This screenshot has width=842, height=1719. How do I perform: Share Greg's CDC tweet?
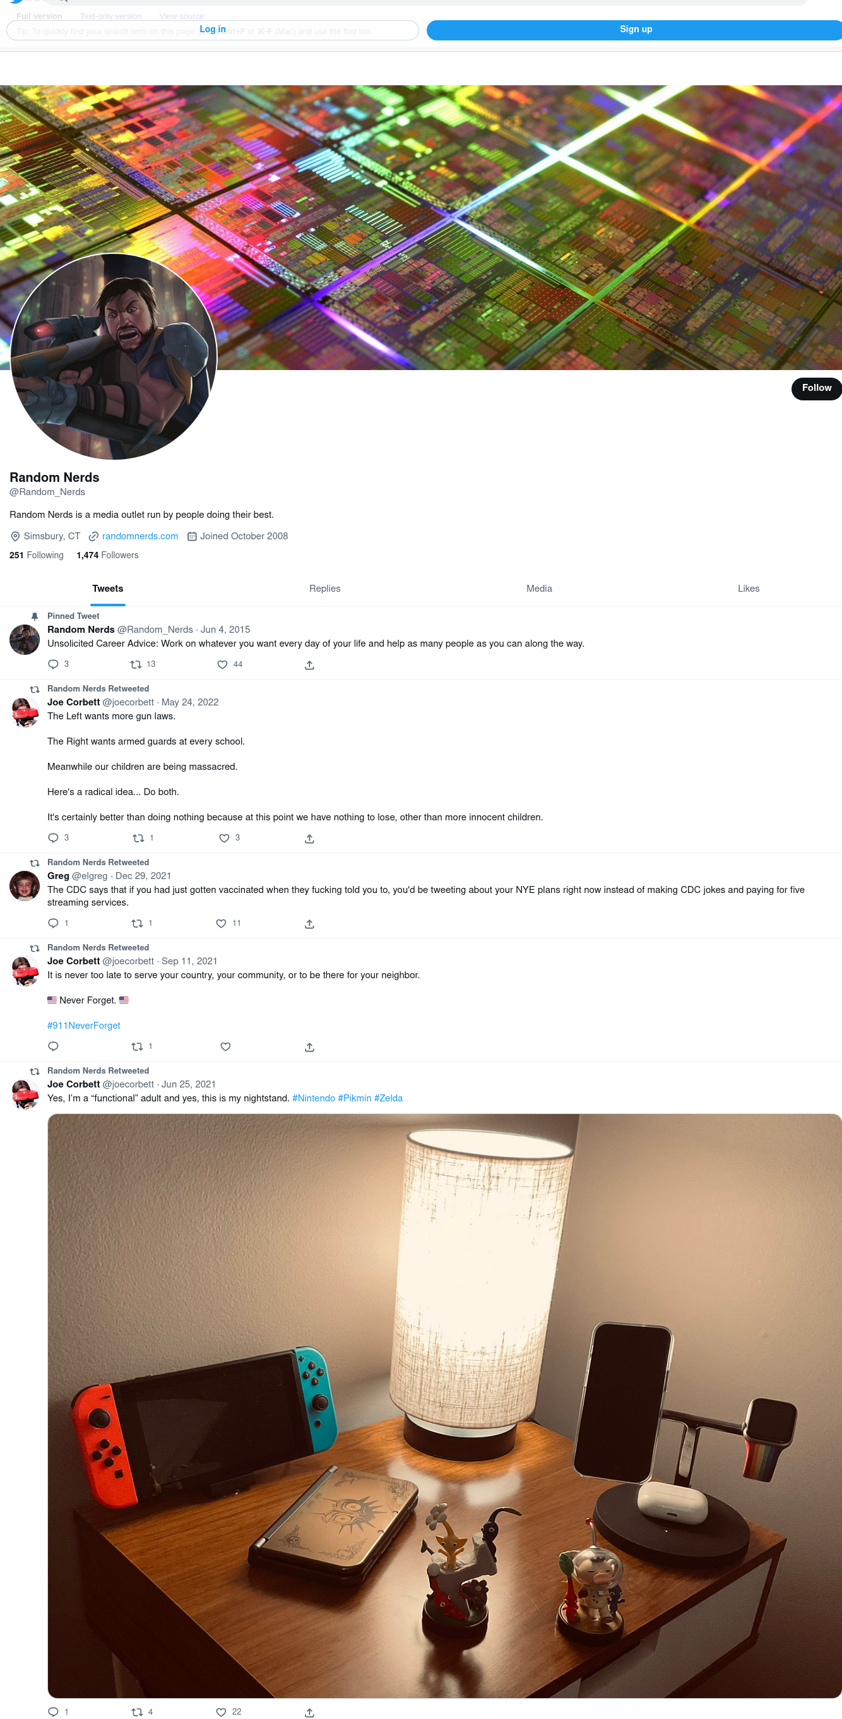coord(309,923)
